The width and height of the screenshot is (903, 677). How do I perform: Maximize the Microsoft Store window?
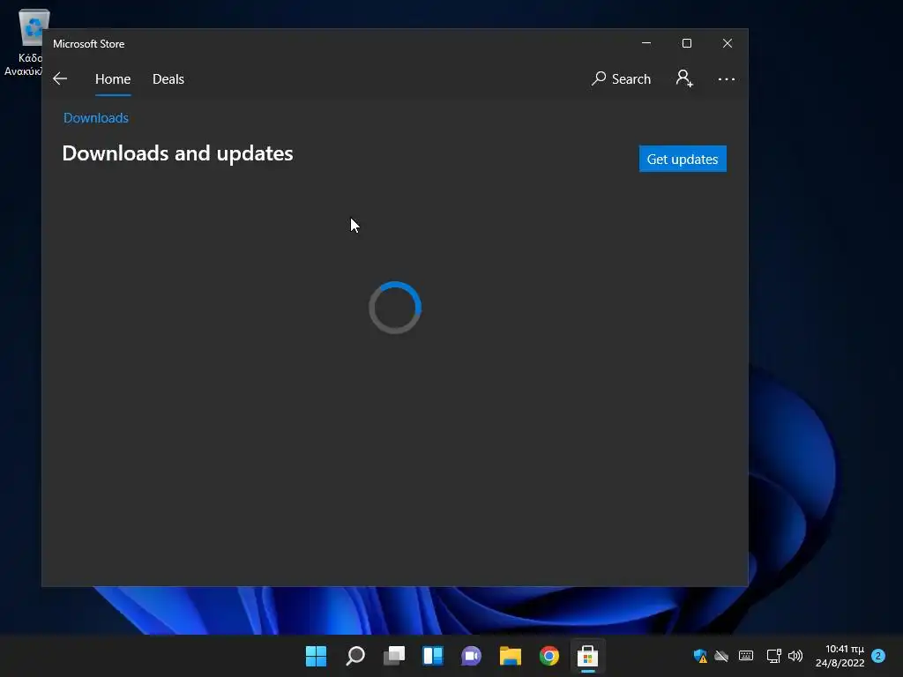point(686,43)
